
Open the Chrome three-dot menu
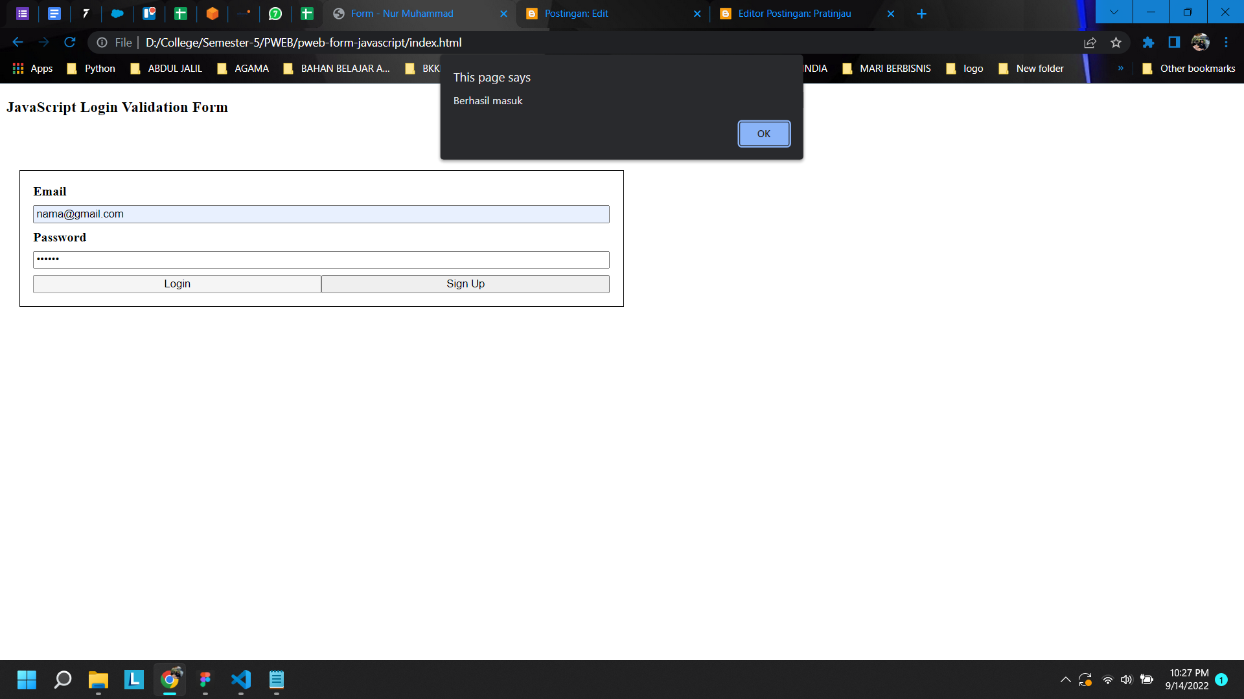tap(1226, 43)
